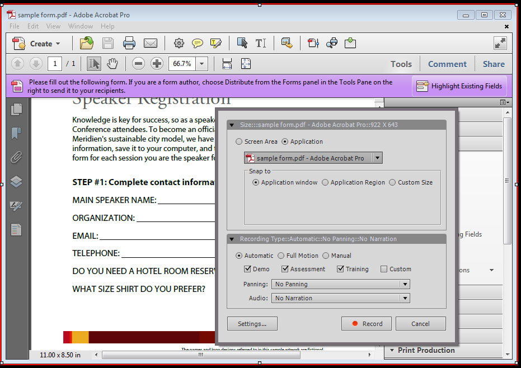Send file via email envelope icon

150,43
